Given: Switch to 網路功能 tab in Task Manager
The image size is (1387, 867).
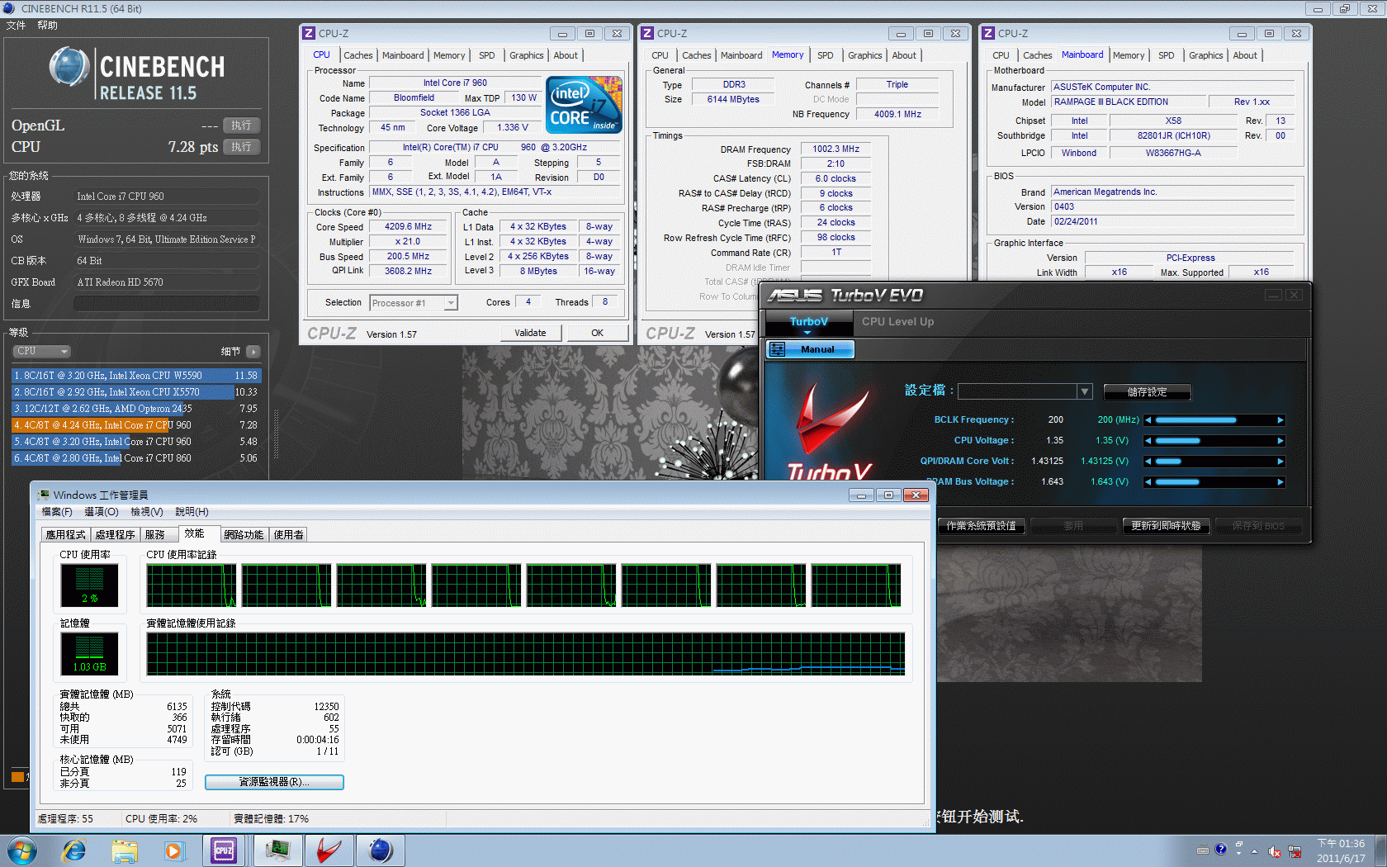Looking at the screenshot, I should pos(244,535).
